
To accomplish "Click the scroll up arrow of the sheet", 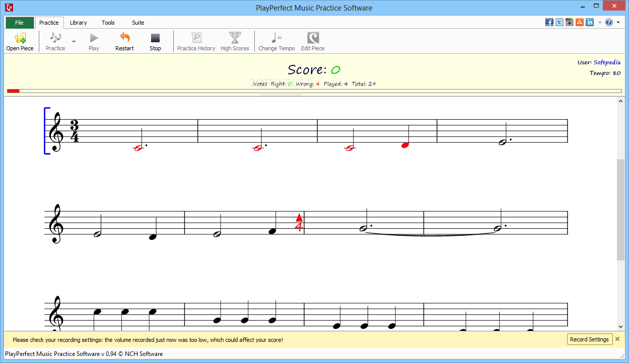I will (620, 102).
